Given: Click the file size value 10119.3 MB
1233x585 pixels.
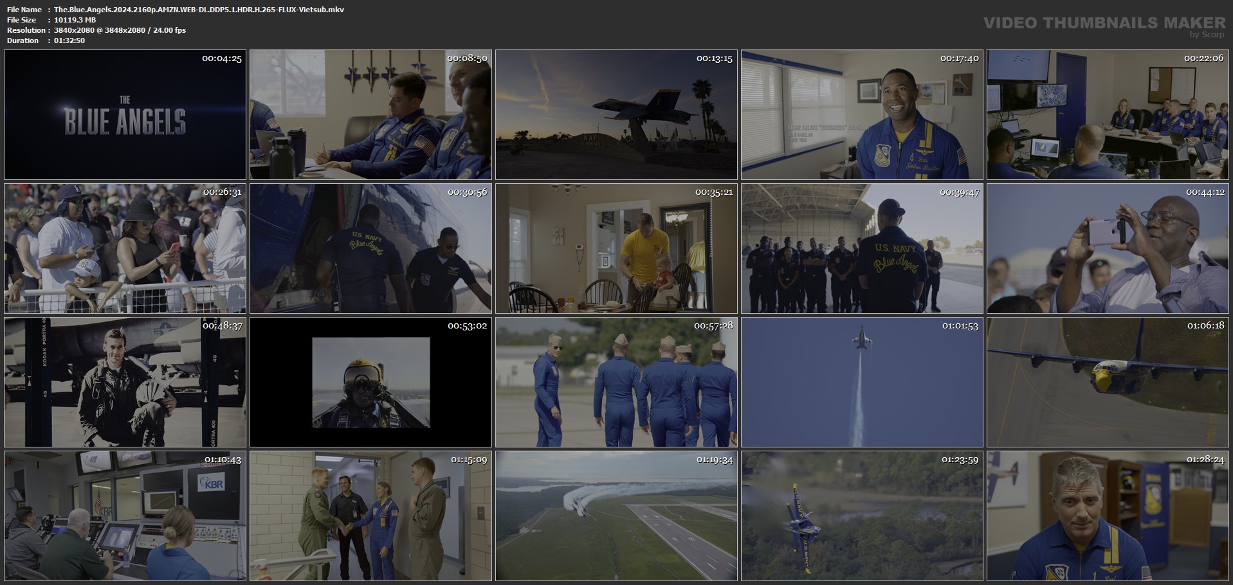Looking at the screenshot, I should (75, 20).
